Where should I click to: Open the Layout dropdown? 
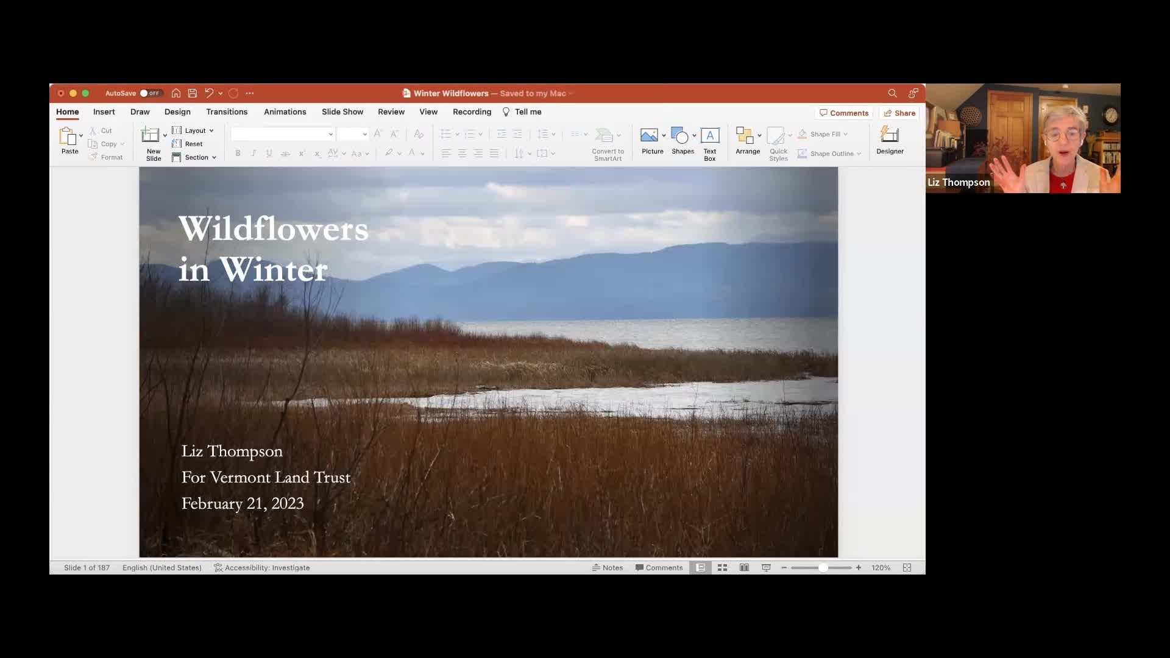193,130
